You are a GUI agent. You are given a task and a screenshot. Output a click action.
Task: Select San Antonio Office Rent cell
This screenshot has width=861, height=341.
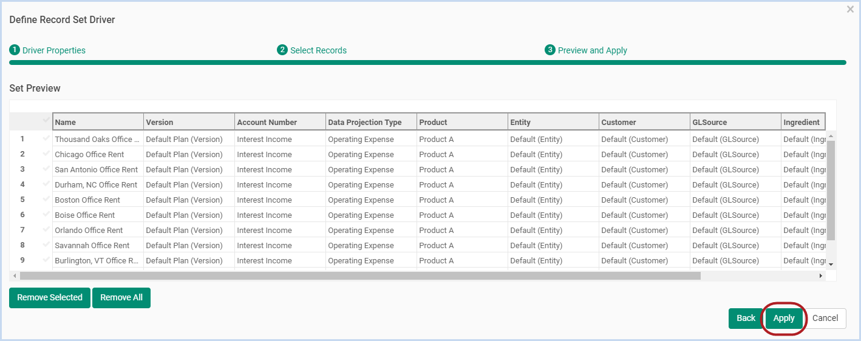tap(98, 169)
